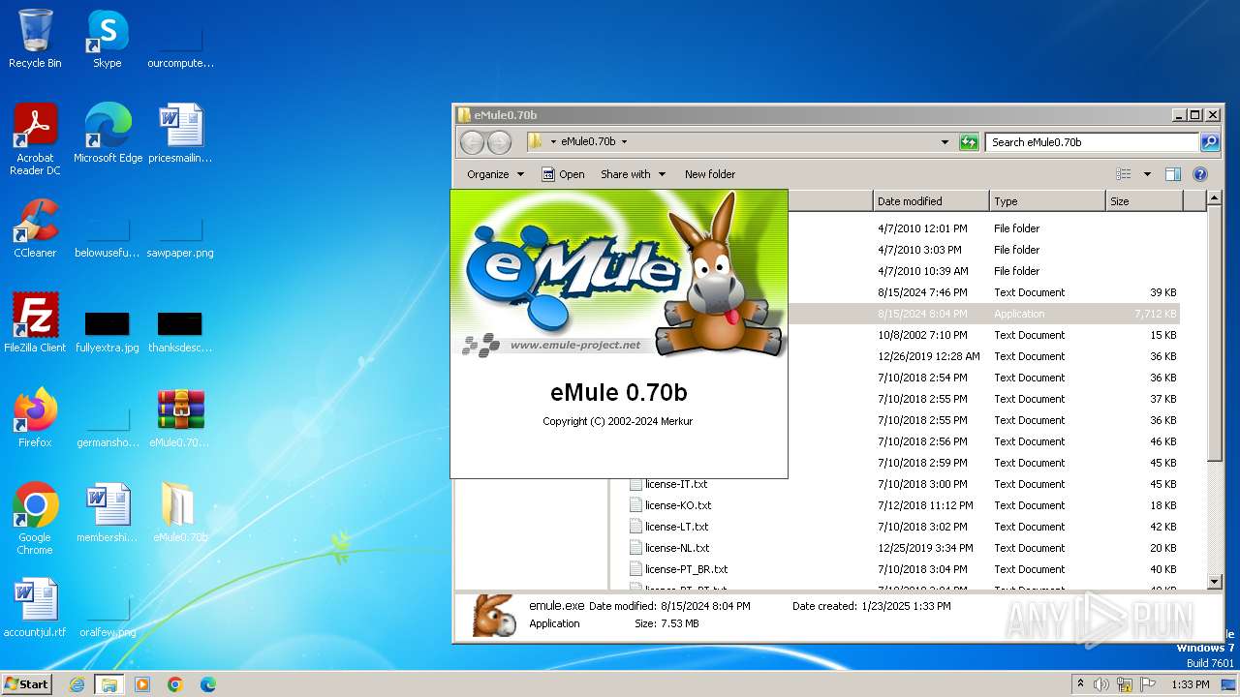Viewport: 1240px width, 697px height.
Task: Click the Explorer search magnifier icon
Action: [x=1210, y=142]
